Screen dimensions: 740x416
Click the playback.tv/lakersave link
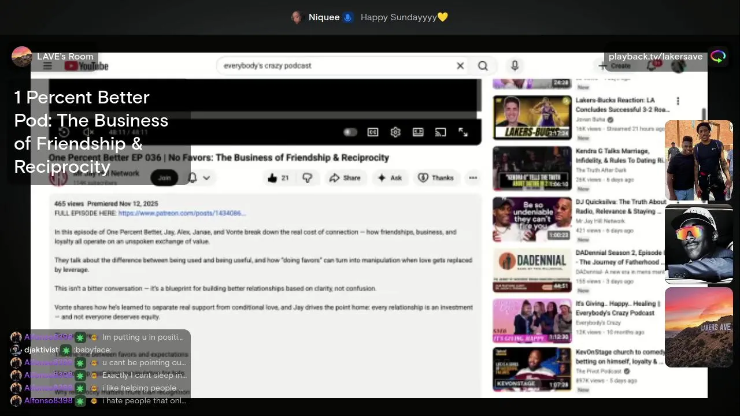655,57
